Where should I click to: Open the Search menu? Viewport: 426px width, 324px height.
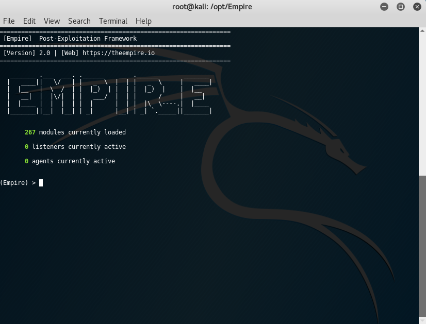[79, 21]
